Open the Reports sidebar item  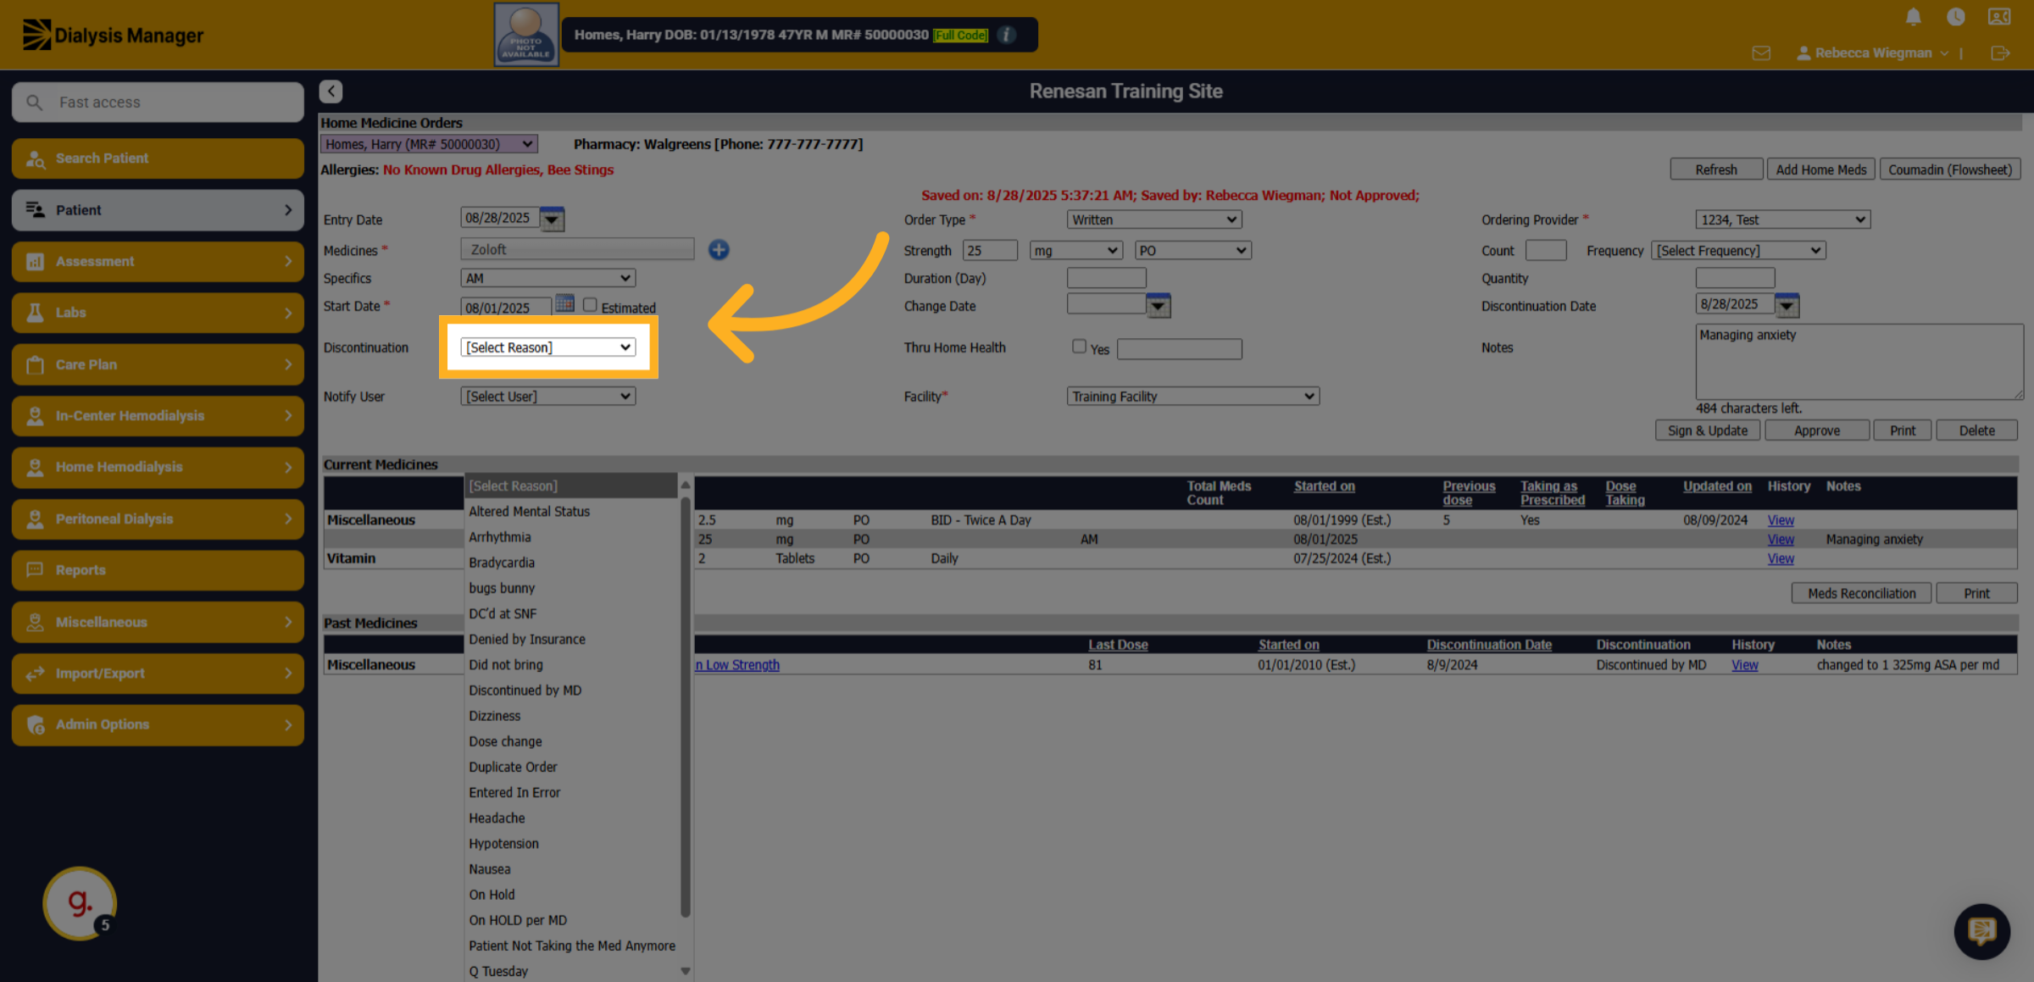pyautogui.click(x=158, y=570)
